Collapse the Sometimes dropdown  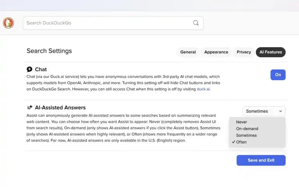click(x=264, y=111)
